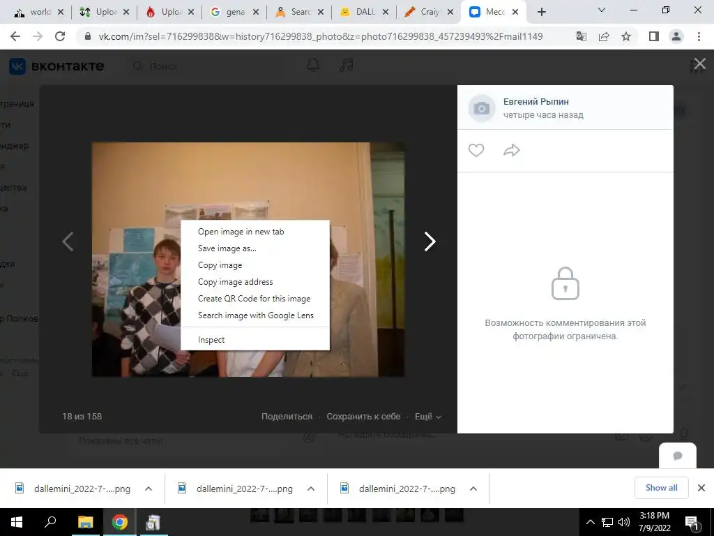Open the chat bubble widget
The image size is (714, 536).
(x=678, y=455)
